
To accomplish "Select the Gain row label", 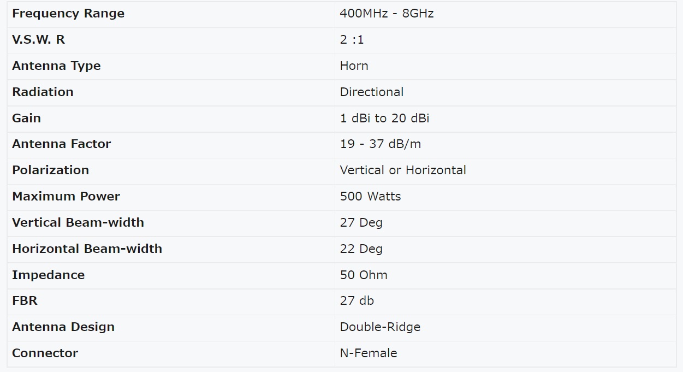I will (x=26, y=118).
